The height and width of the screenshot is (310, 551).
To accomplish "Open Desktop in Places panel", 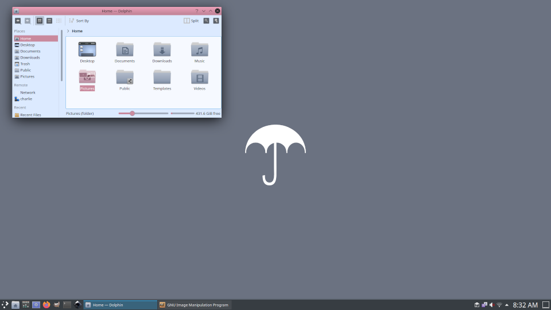I will click(36, 45).
